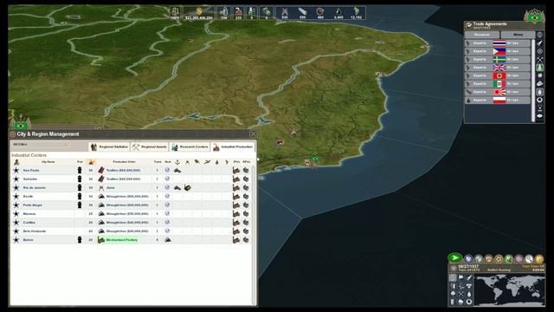This screenshot has height=312, width=554.
Task: Toggle the repeat icon in Recife row
Action: pyautogui.click(x=167, y=197)
